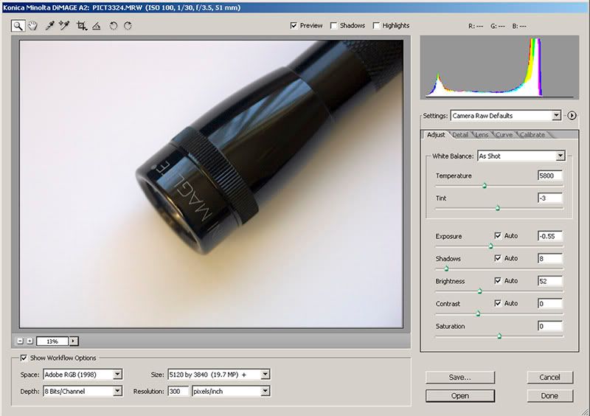
Task: Click the Resolution 300 input field
Action: (178, 391)
